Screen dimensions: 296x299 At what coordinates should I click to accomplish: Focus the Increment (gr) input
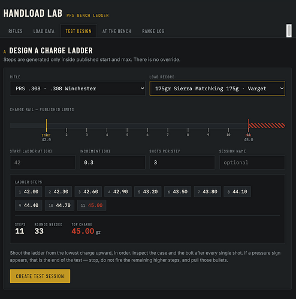coord(113,163)
